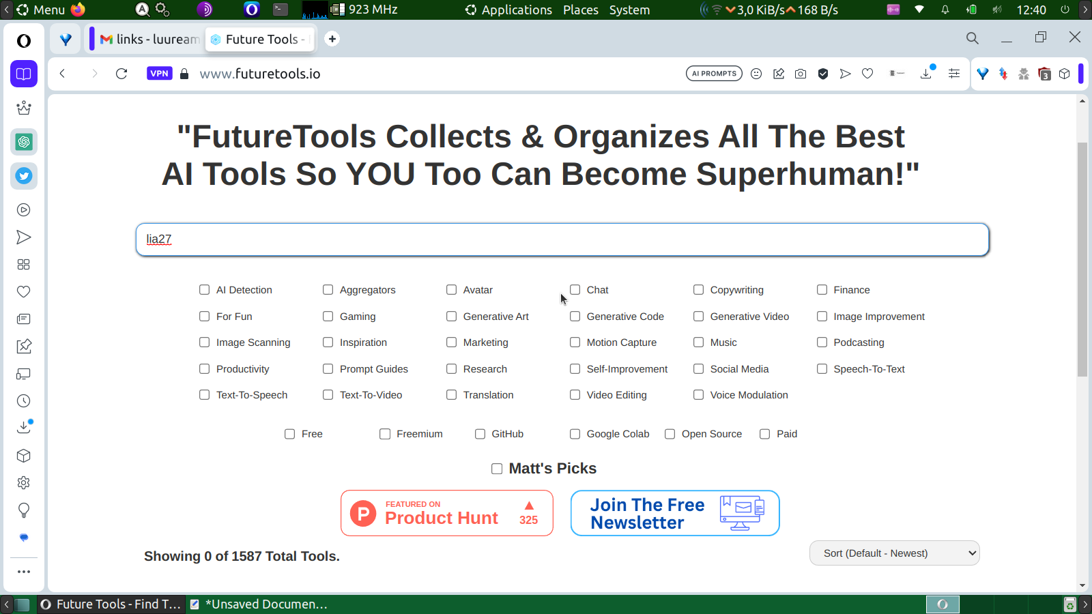Enable the Productivity filter checkbox
1092x614 pixels.
pyautogui.click(x=204, y=369)
